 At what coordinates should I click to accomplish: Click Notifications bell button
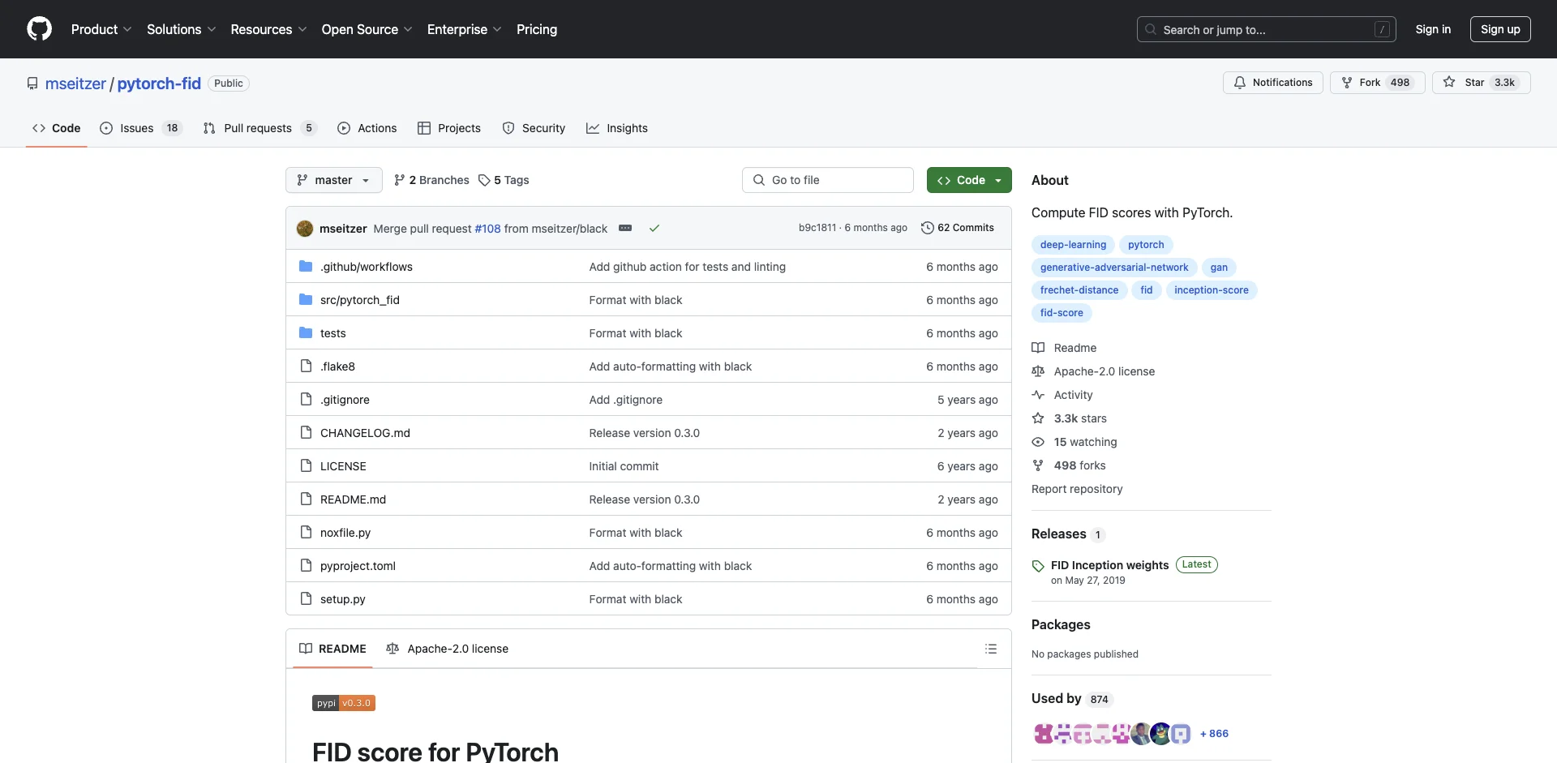tap(1273, 83)
